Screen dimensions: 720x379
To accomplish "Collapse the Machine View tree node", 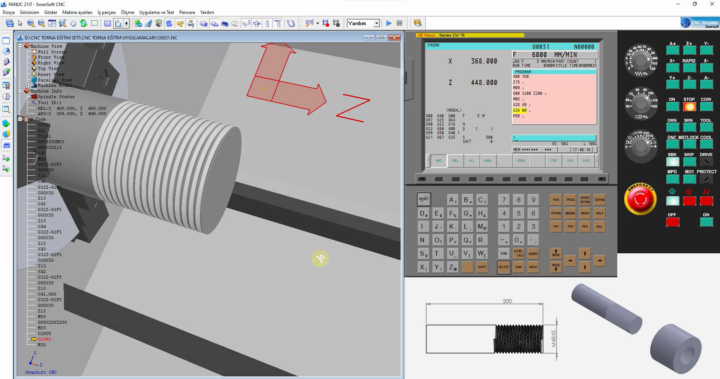I will click(x=20, y=46).
